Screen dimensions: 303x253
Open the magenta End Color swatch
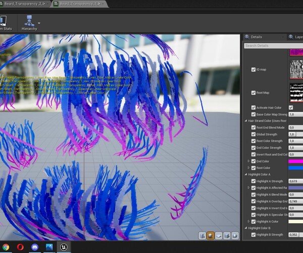click(295, 161)
